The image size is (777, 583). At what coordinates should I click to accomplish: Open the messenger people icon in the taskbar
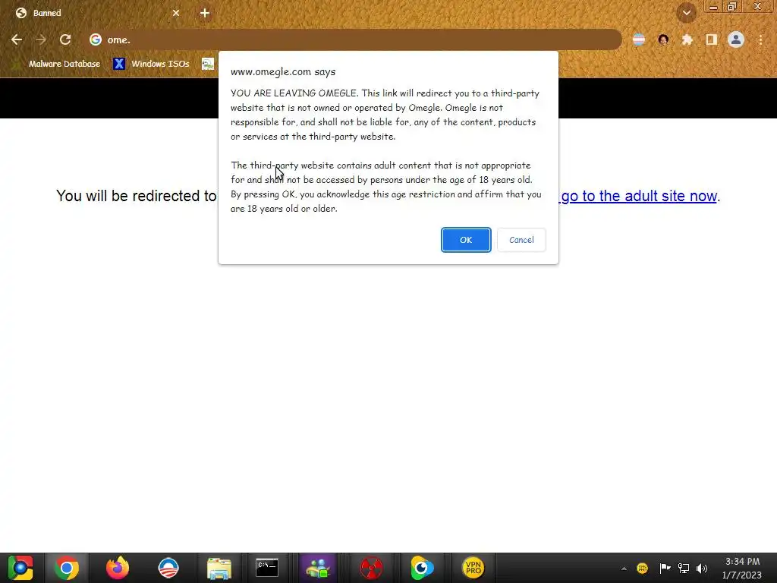(318, 568)
